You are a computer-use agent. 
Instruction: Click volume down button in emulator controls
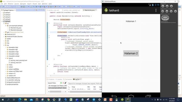(x=163, y=6)
